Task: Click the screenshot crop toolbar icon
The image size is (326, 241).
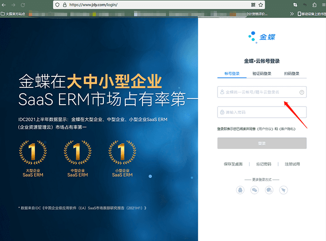Action: [295, 5]
